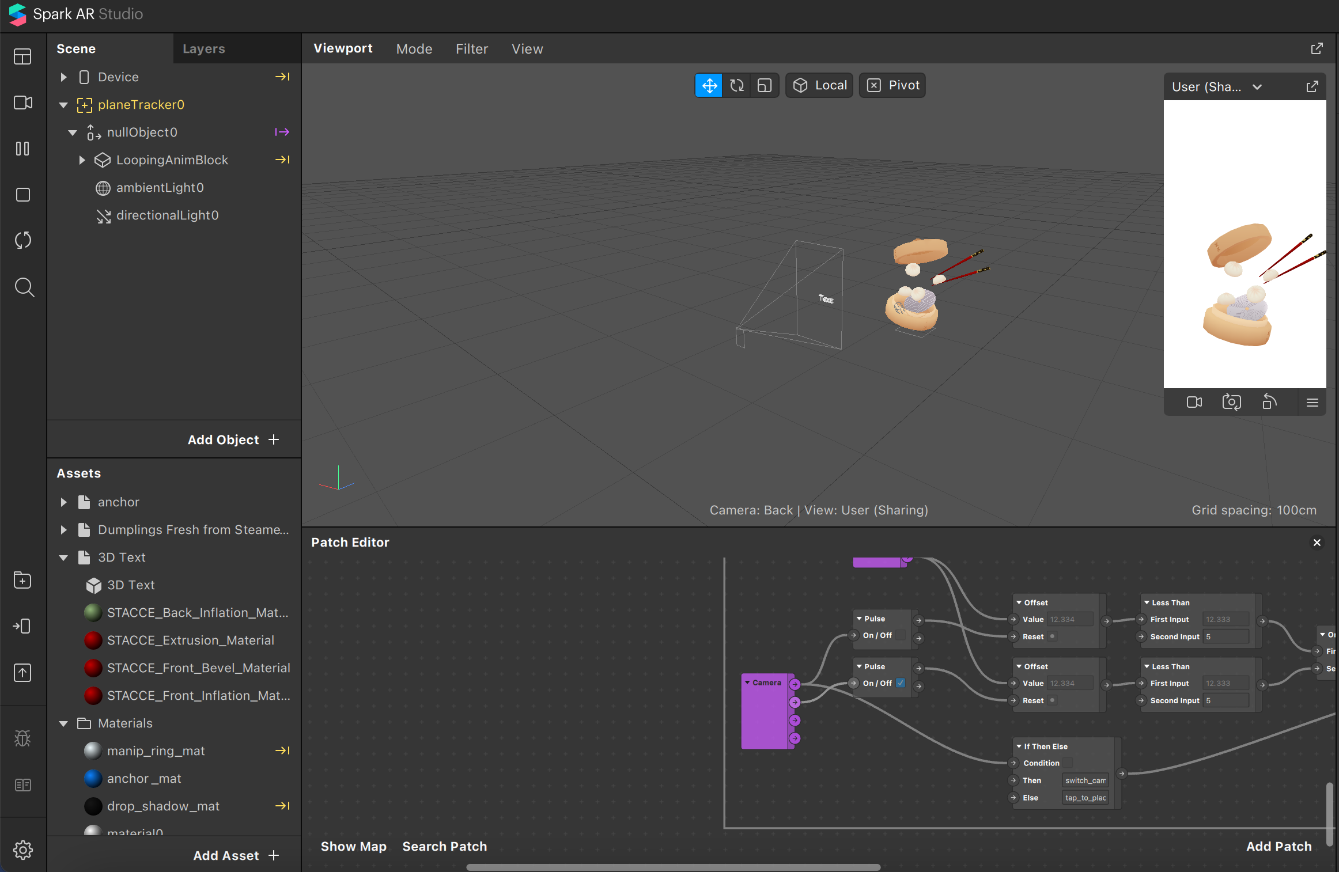
Task: Switch camera in simulator preview
Action: click(x=1231, y=402)
